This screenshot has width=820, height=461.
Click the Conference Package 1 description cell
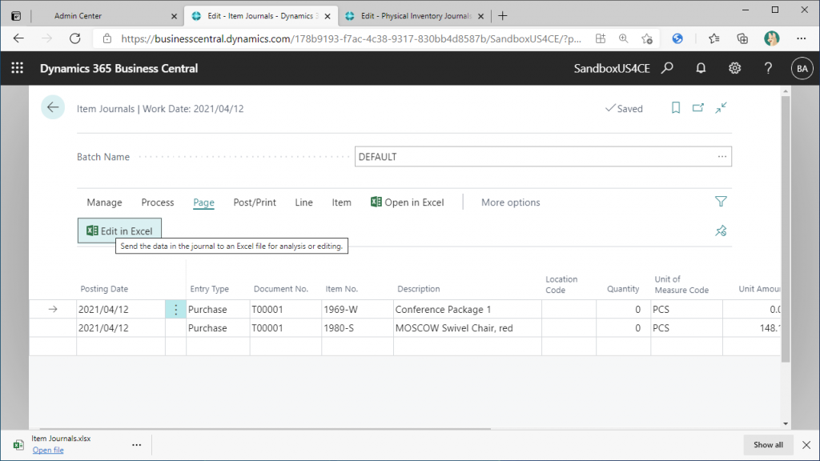click(x=468, y=310)
